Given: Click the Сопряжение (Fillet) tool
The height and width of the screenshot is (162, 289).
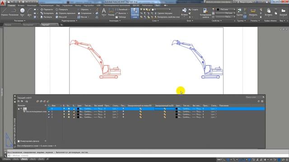Looking at the screenshot, I should tap(84, 13).
